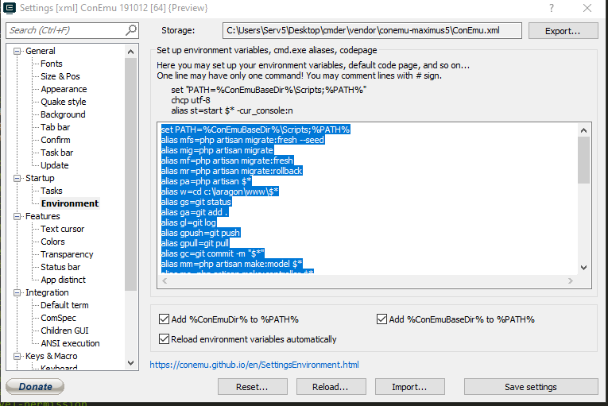
Task: Toggle Add %ConEmuDir% to %PATH% checkbox
Action: coord(164,319)
